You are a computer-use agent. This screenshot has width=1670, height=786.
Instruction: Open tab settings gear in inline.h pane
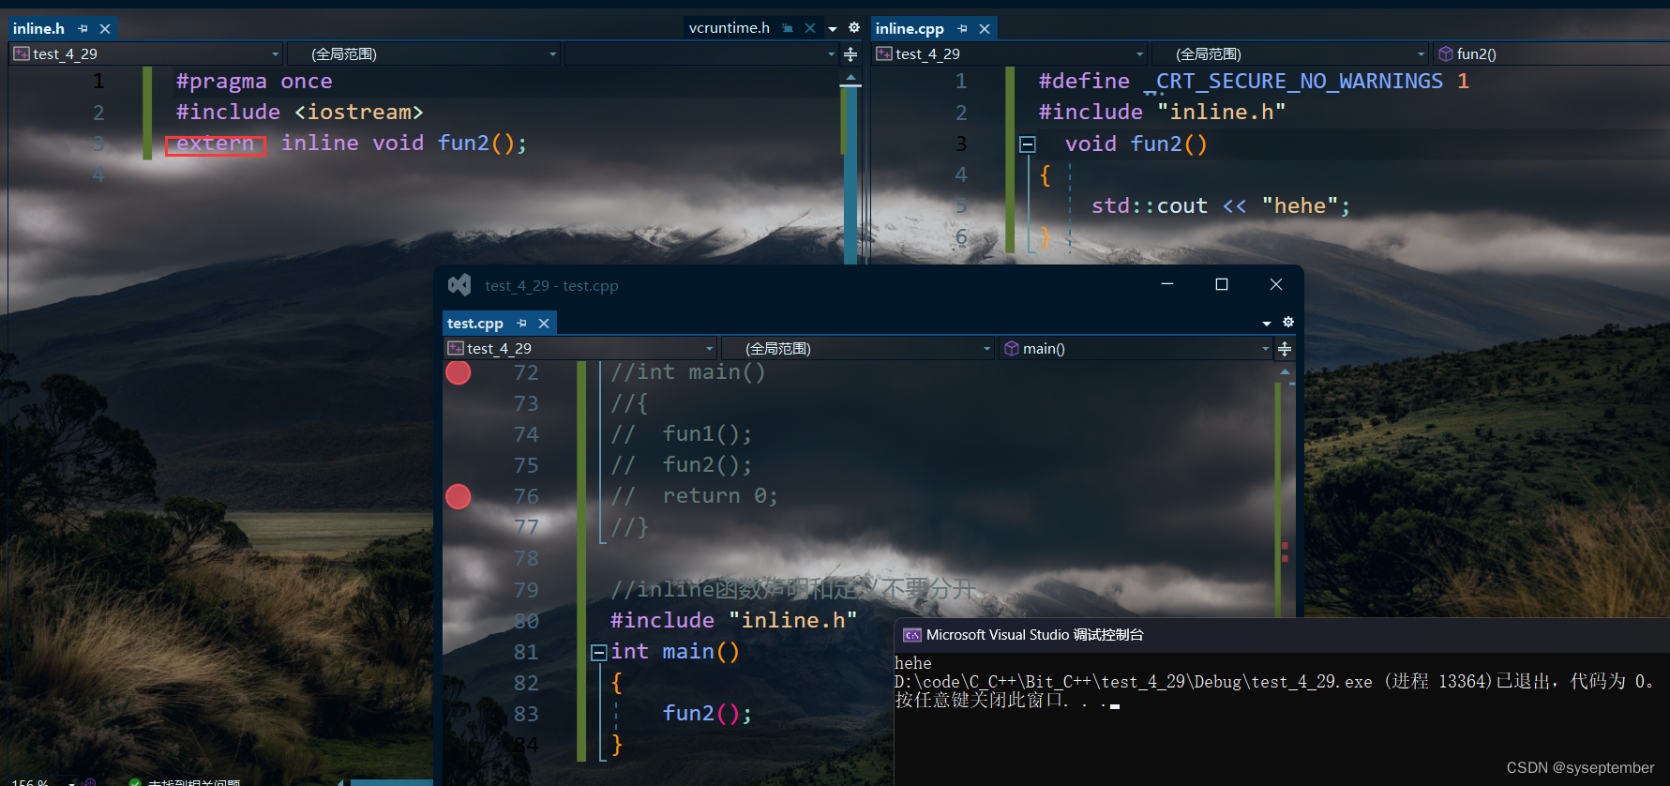854,28
